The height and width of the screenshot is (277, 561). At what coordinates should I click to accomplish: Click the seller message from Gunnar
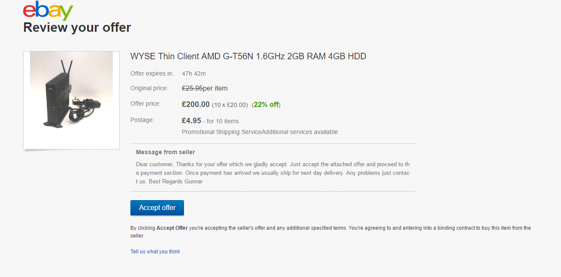point(273,173)
